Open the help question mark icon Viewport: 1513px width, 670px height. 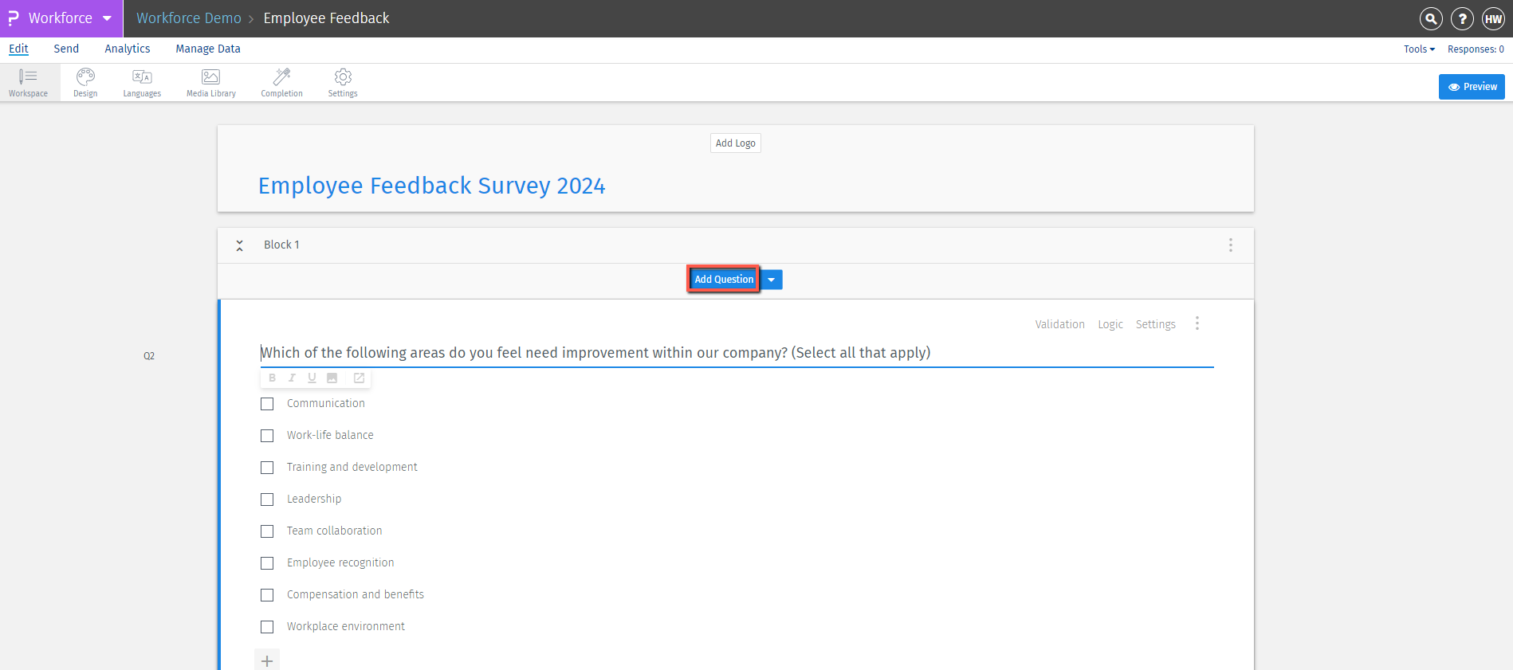click(x=1462, y=18)
